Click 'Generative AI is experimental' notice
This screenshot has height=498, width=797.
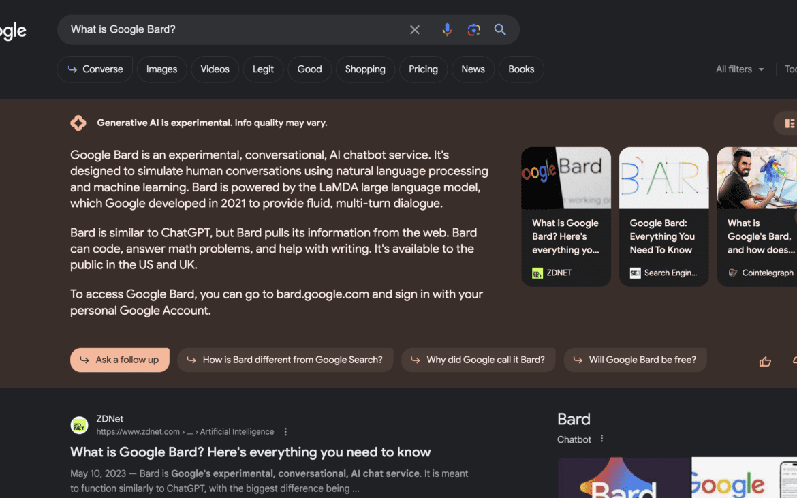tap(212, 123)
